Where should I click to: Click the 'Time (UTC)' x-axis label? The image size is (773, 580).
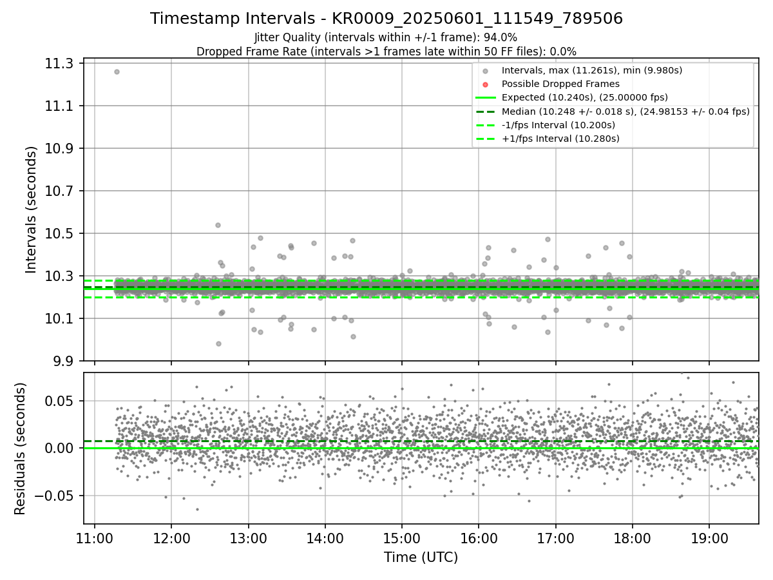pyautogui.click(x=421, y=557)
